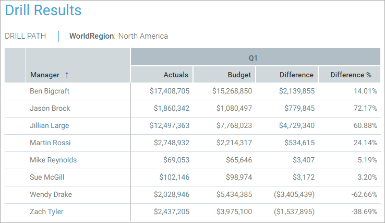Click Difference value $3,407
Image resolution: width=385 pixels, height=223 pixels.
(x=304, y=160)
